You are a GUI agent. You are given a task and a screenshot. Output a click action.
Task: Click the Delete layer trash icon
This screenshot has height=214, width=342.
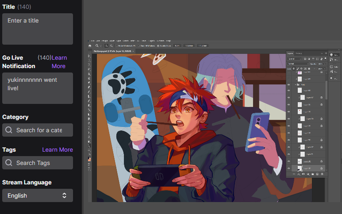point(322,174)
